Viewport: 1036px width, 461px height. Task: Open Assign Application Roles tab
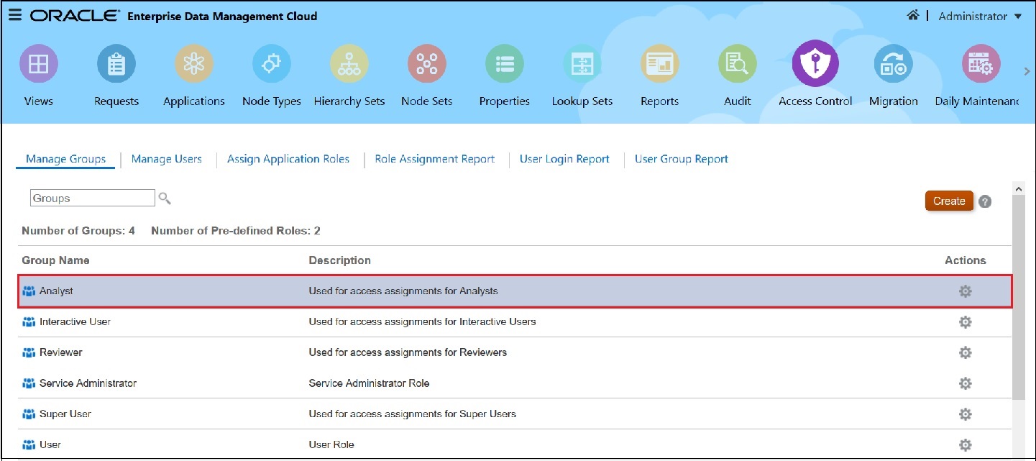[x=288, y=159]
